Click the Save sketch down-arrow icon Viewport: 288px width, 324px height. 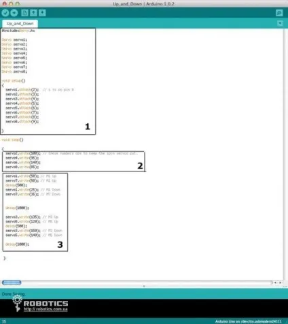pos(42,13)
